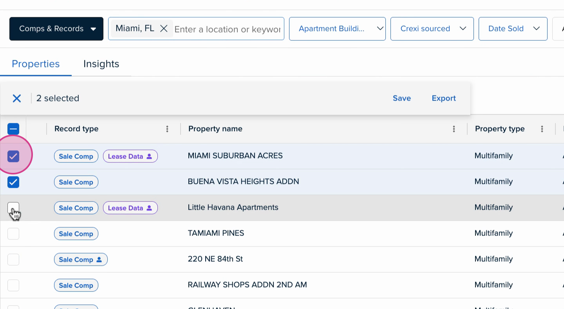
Task: Open Record type column options menu
Action: click(x=167, y=129)
